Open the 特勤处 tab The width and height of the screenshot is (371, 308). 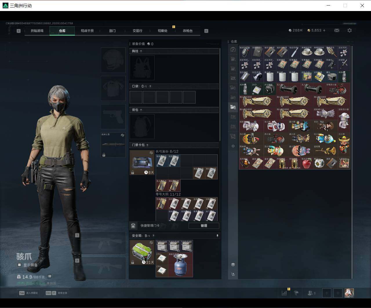click(x=163, y=31)
